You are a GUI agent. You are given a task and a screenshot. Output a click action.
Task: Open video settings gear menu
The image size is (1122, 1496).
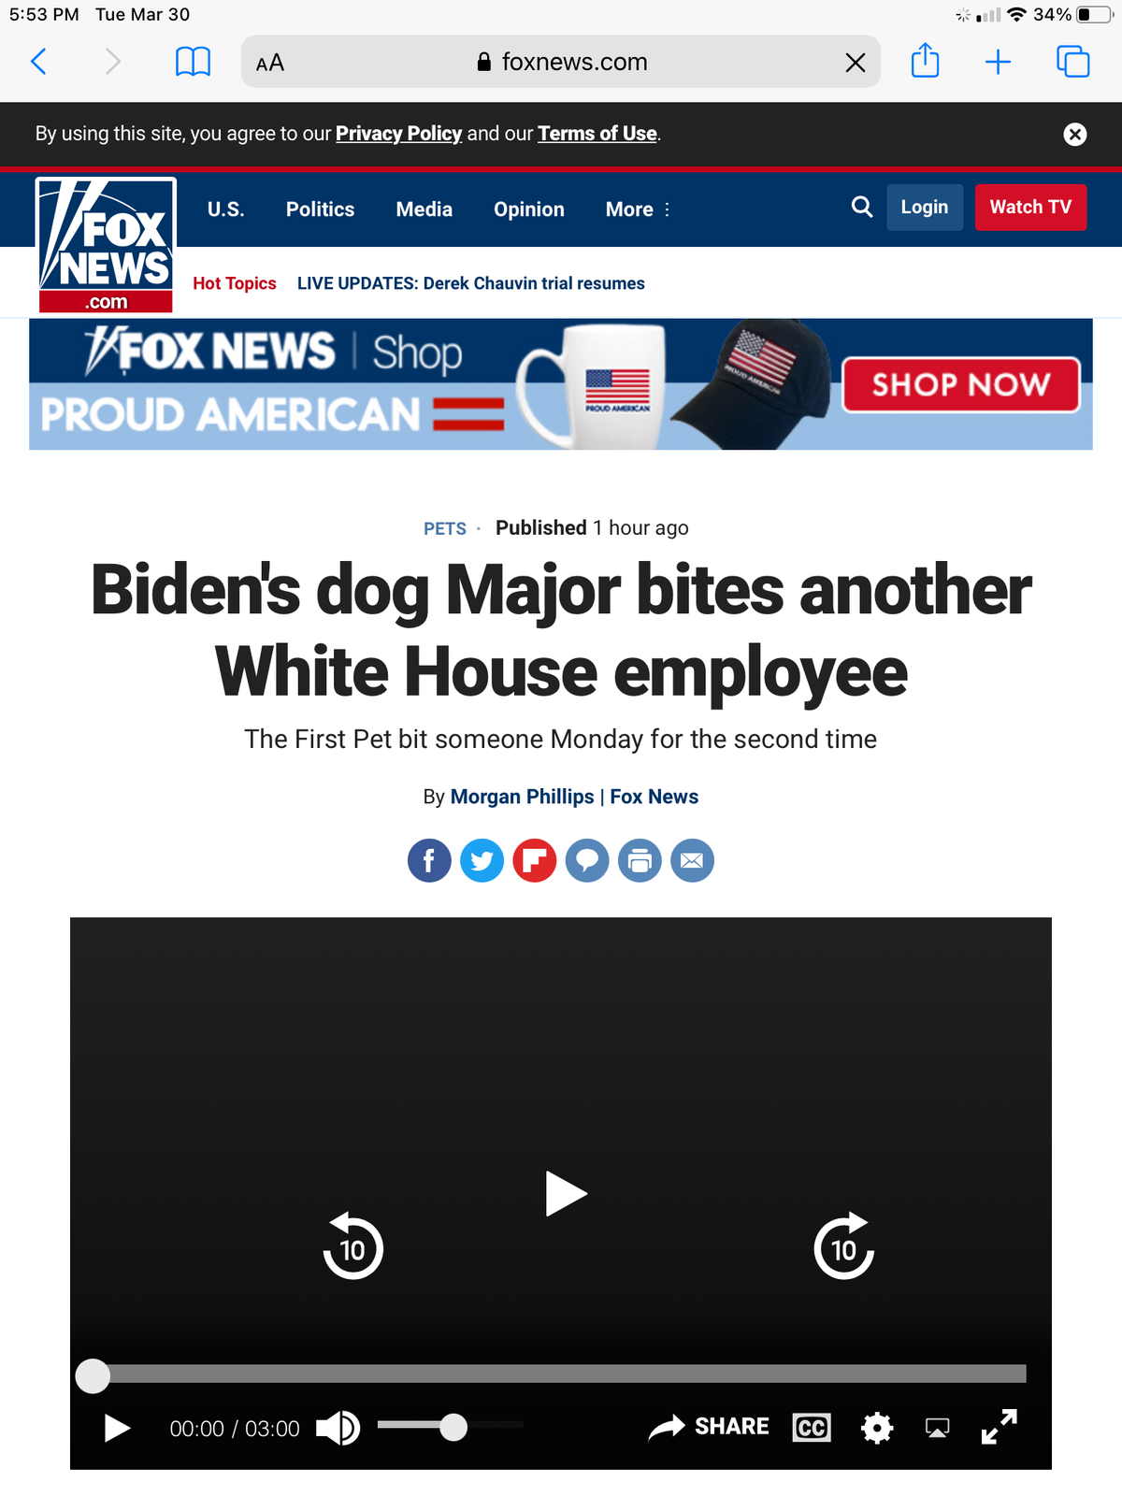pos(877,1428)
